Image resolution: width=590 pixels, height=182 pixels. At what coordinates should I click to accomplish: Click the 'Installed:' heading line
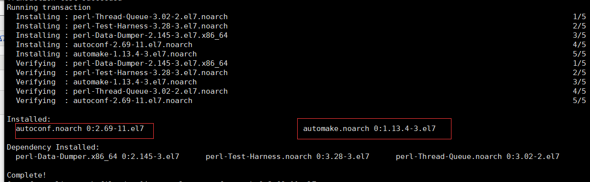tap(29, 119)
